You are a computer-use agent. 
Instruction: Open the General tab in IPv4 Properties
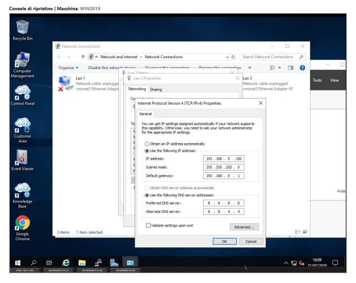pos(145,114)
